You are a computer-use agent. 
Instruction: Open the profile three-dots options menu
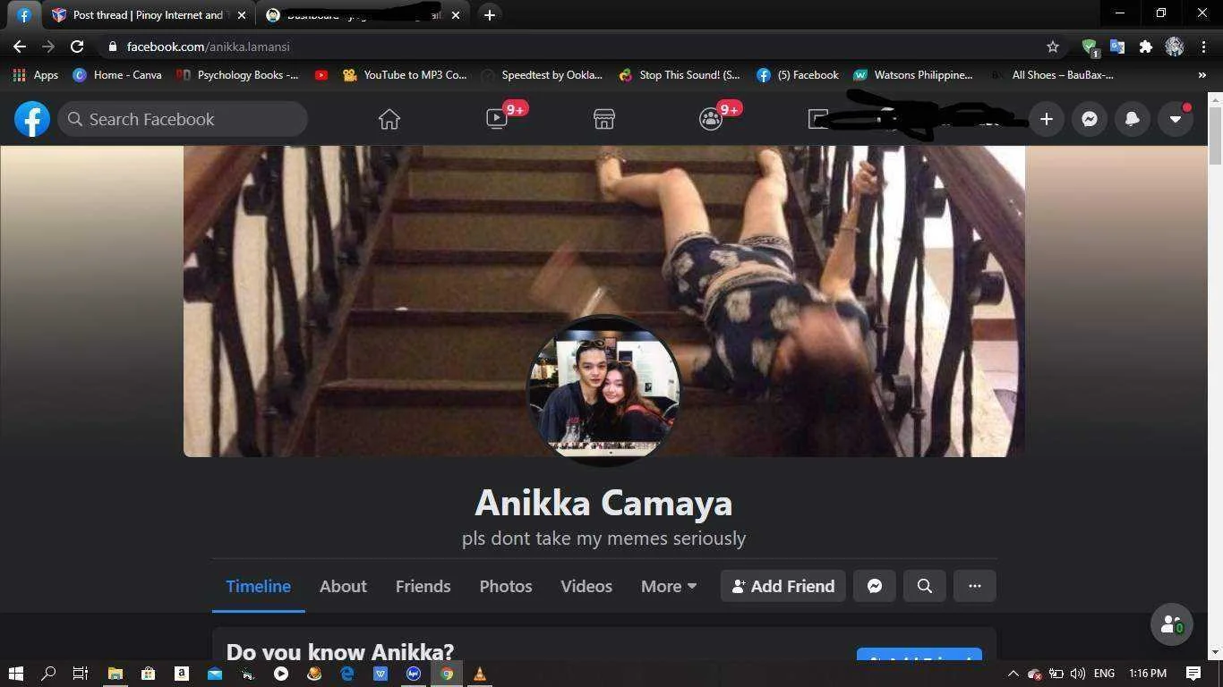coord(975,586)
